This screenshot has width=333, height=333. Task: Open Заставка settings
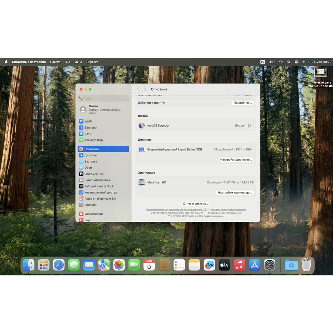point(103,162)
